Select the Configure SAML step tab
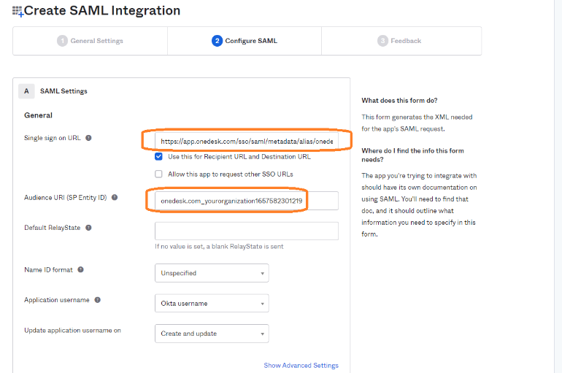Screen dimensions: 562x373 point(245,41)
